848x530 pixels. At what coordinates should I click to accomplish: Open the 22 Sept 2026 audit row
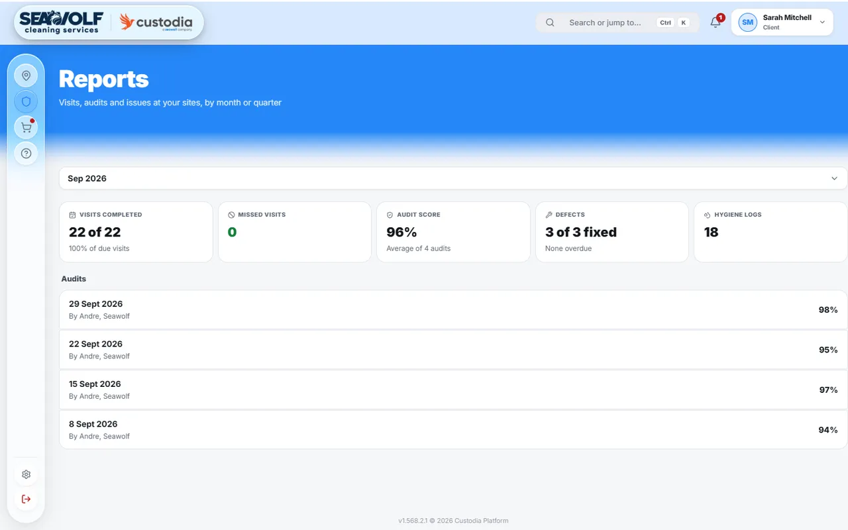453,349
